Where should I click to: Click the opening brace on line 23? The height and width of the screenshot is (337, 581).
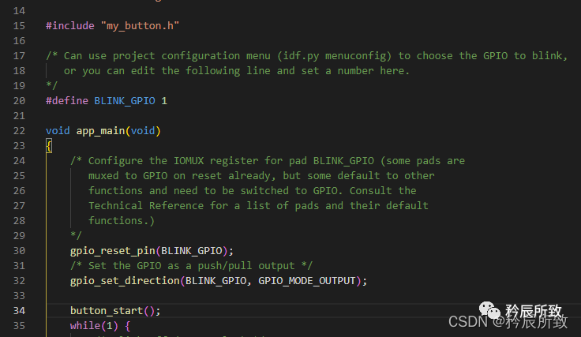point(49,146)
